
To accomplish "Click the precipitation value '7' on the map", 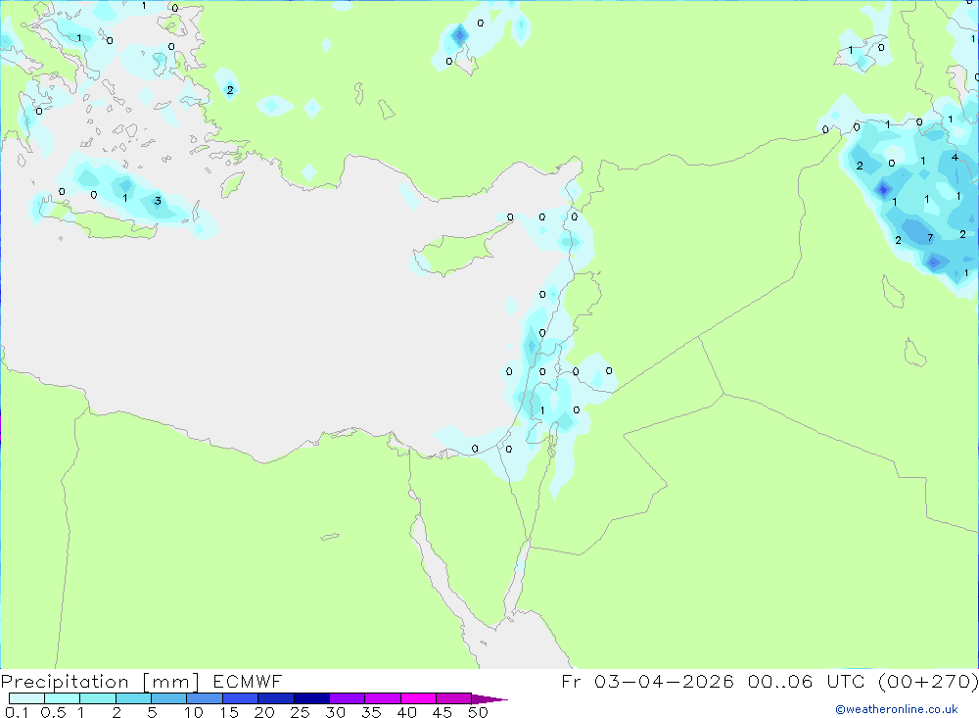I will click(930, 237).
